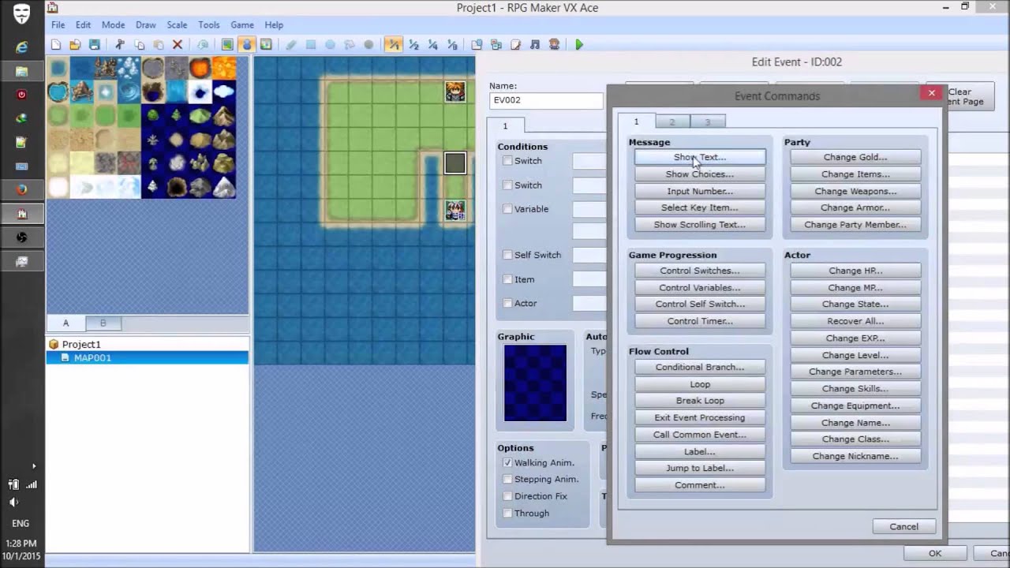The image size is (1010, 568).
Task: Click the Conditional Branch... command button
Action: (x=700, y=368)
